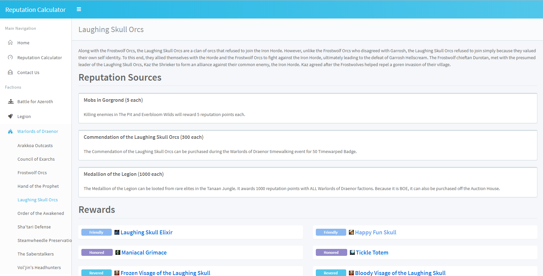543x276 pixels.
Task: Click the Contact Us envelope icon
Action: (10, 72)
